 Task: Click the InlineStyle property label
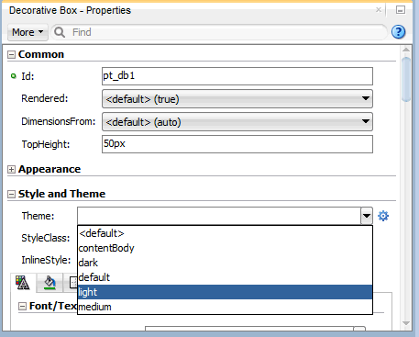46,260
